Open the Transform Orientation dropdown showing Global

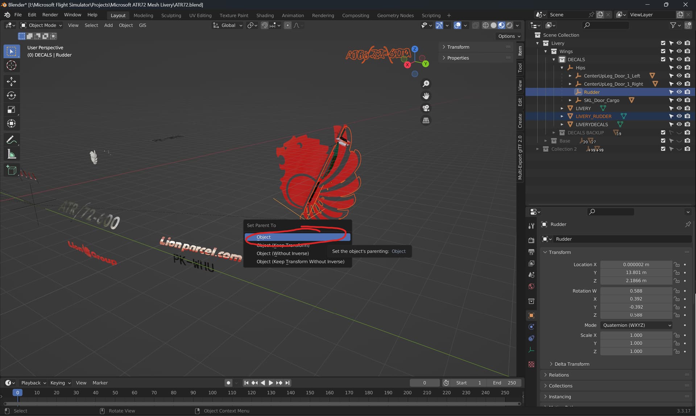(228, 25)
